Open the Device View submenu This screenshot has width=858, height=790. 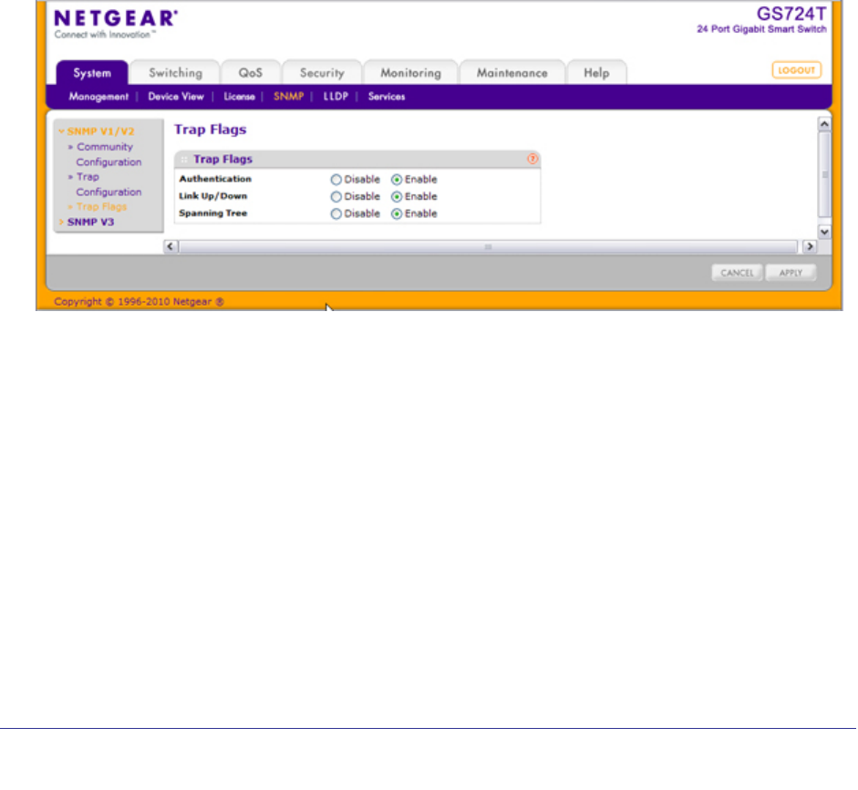176,97
